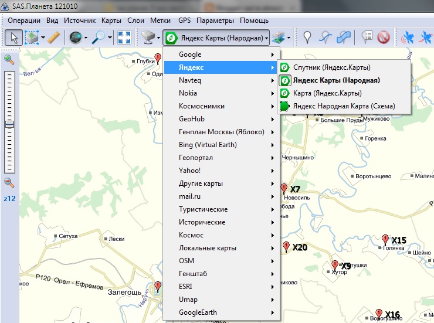Click zoom out magnifier on left panel
434x323 pixels.
(9, 182)
